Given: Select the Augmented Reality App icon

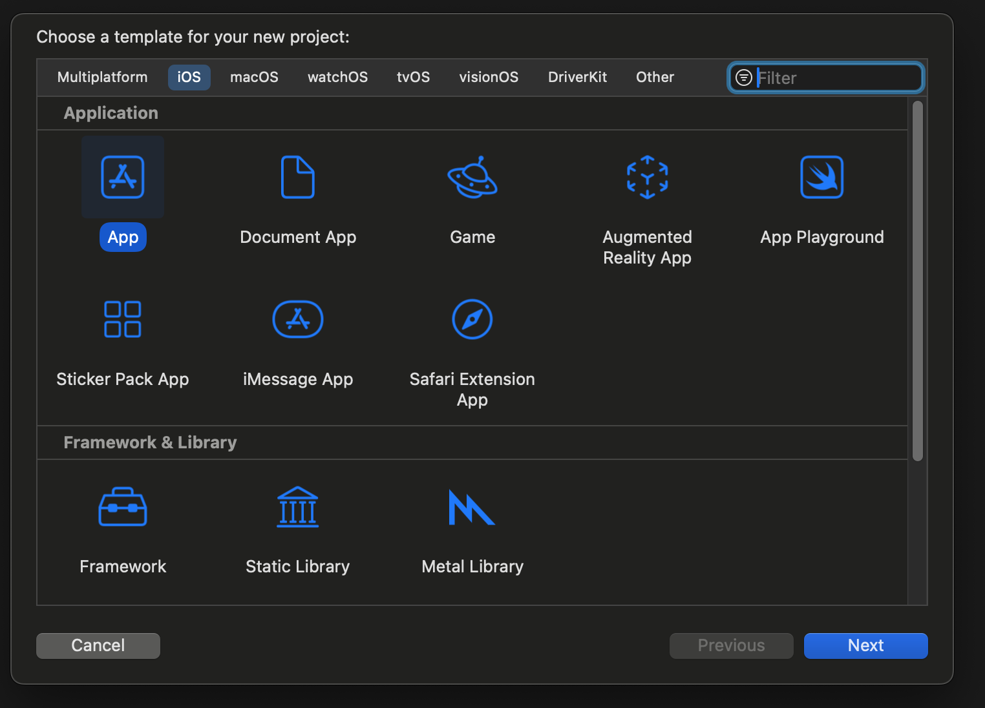Looking at the screenshot, I should tap(647, 177).
